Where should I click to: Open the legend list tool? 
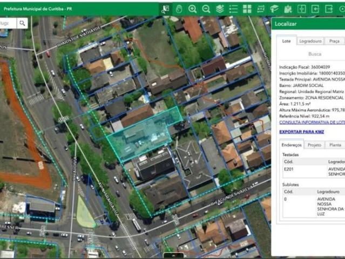pos(233,9)
